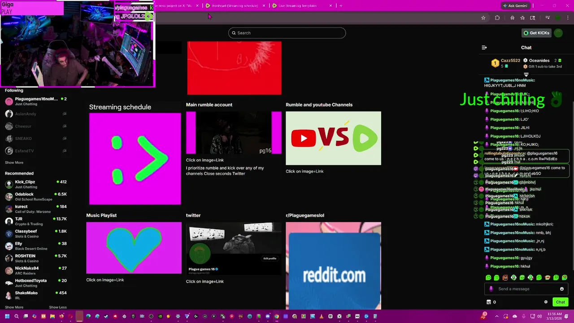Open the AsianAndy followed channel
This screenshot has height=323, width=574.
tap(36, 114)
